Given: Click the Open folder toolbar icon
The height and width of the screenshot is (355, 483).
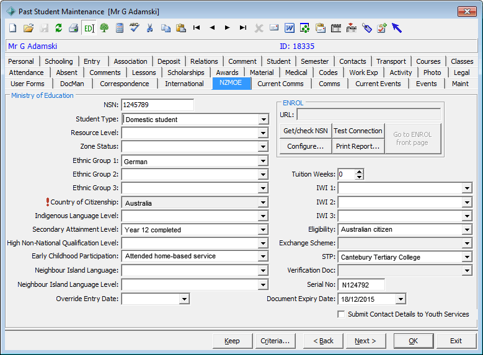Looking at the screenshot, I should (x=29, y=28).
